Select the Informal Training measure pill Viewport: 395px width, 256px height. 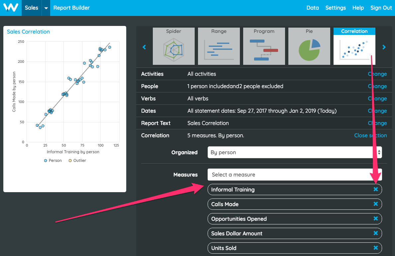point(294,190)
